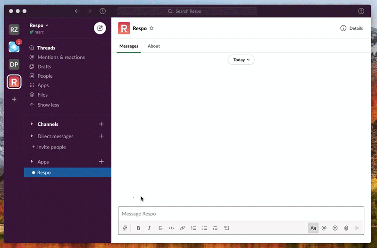
Task: Click the Respo app avatar in header
Action: click(124, 28)
